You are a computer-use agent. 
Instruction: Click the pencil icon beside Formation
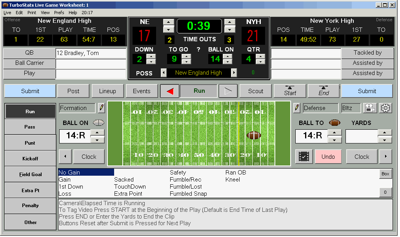click(x=102, y=108)
